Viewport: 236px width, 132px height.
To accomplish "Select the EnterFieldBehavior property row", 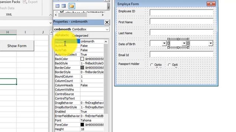I will [x=79, y=116].
